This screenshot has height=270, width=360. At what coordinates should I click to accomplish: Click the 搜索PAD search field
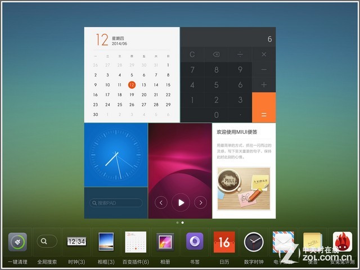tap(116, 203)
